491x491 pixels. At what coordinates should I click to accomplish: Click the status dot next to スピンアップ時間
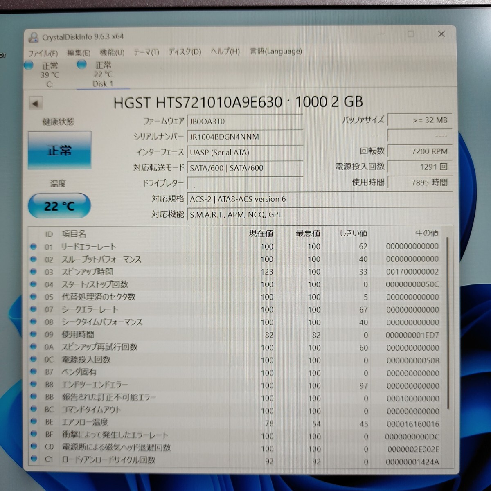click(34, 272)
